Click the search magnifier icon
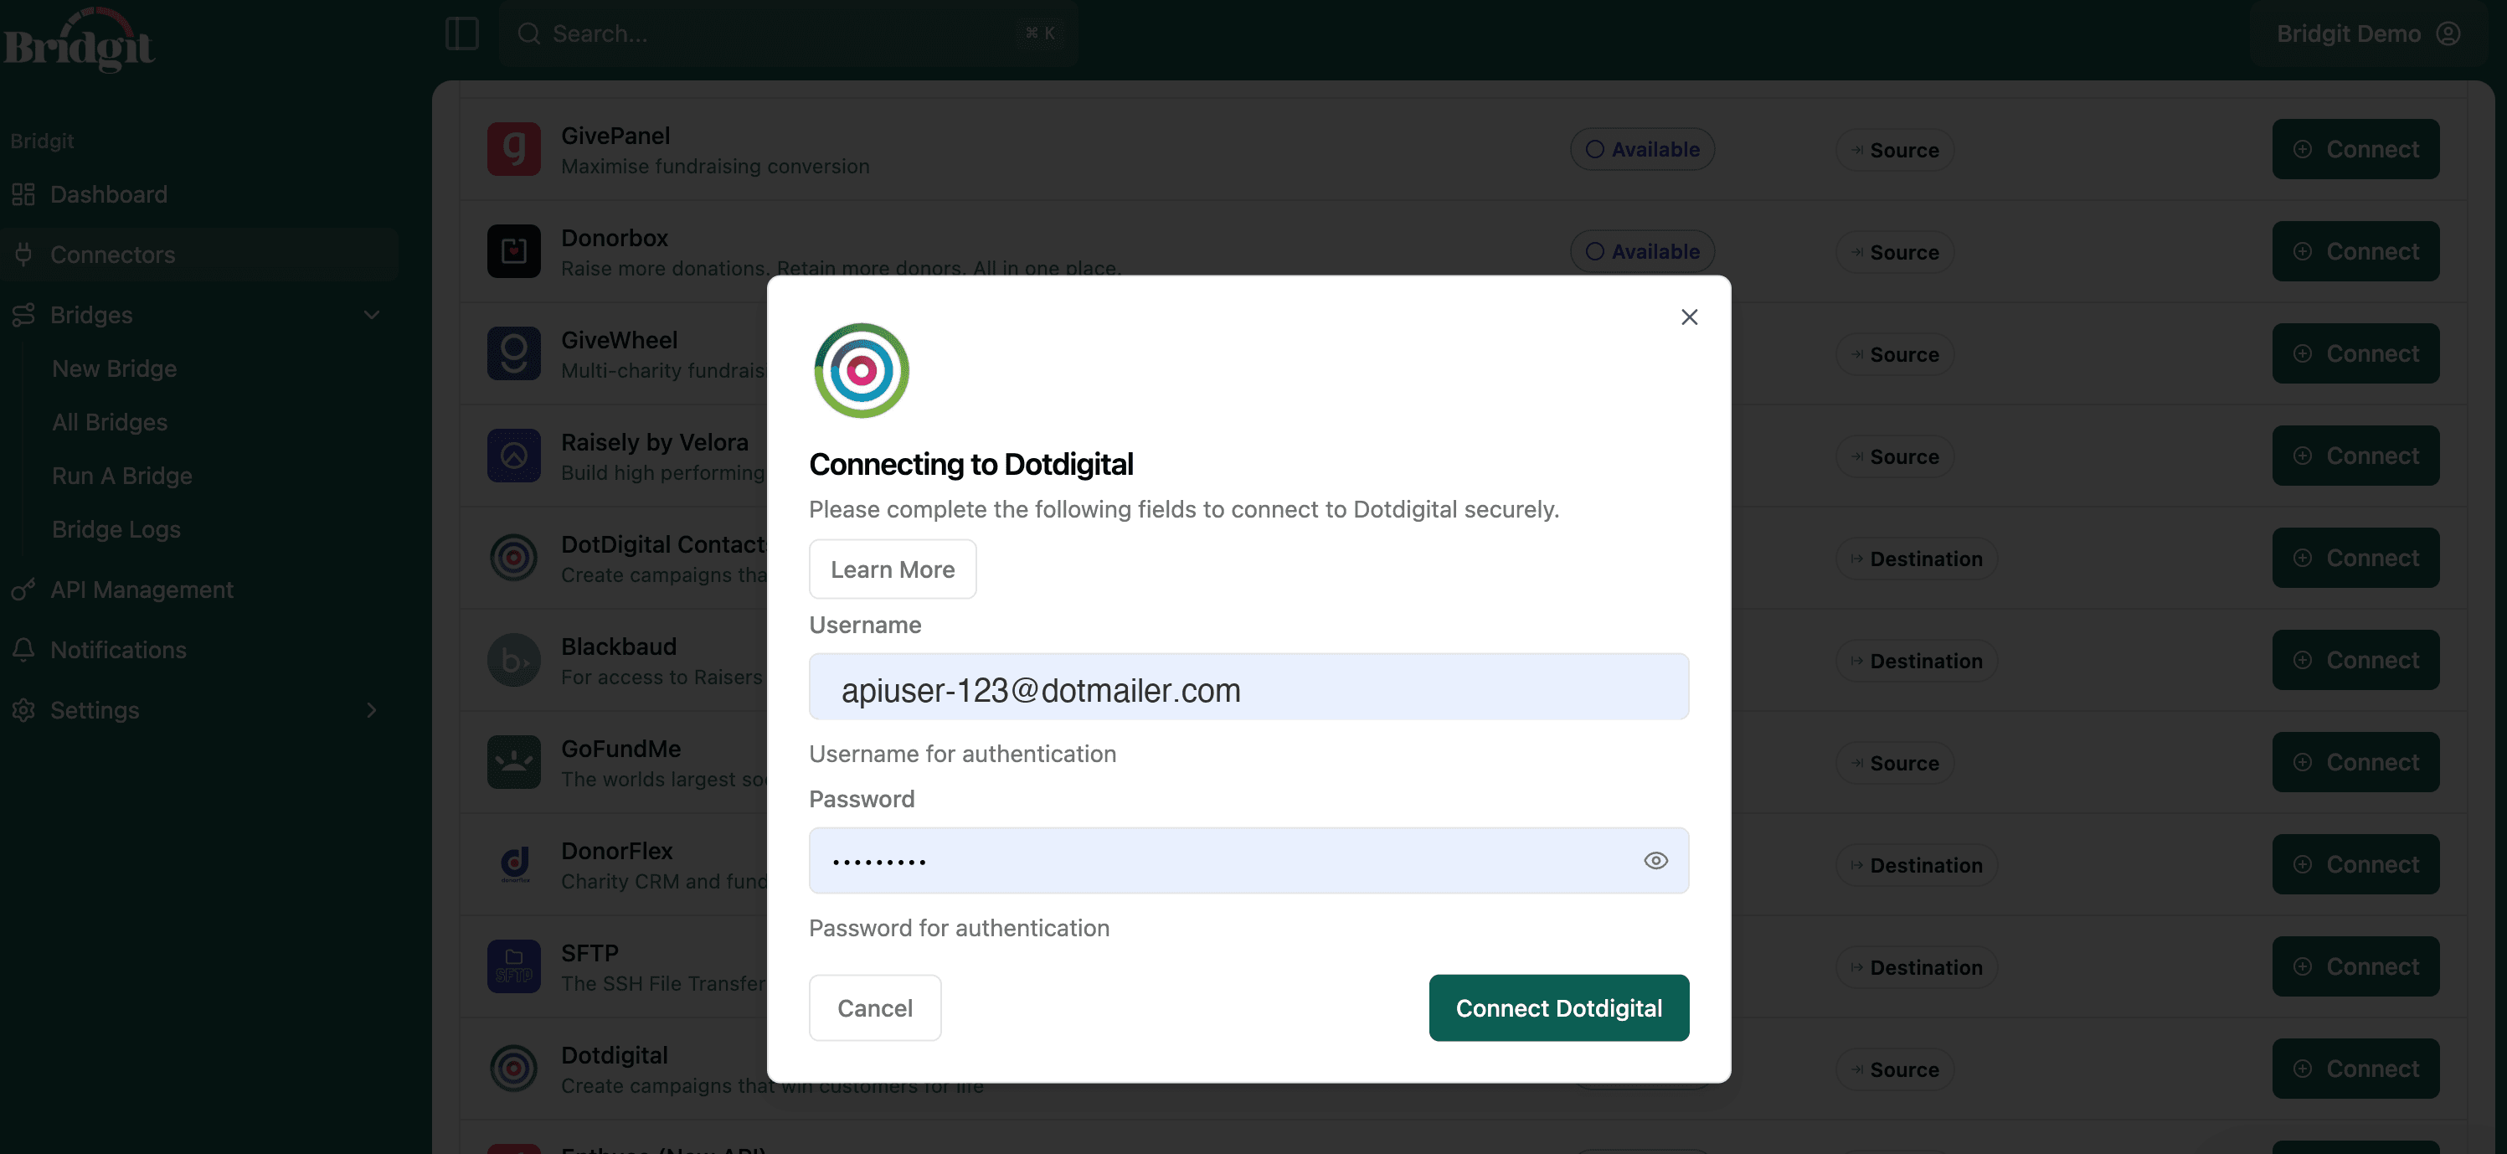 (x=528, y=33)
